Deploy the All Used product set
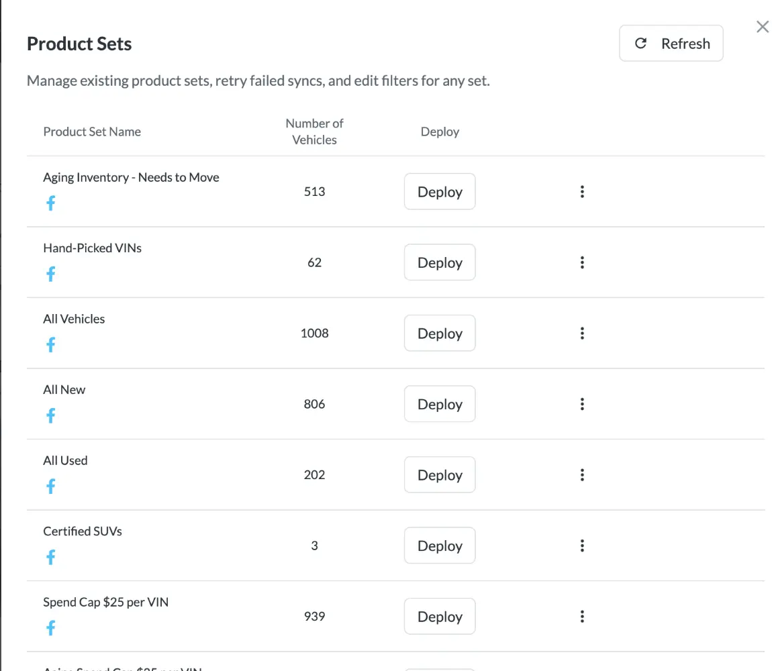Viewport: 772px width, 671px height. coord(440,475)
